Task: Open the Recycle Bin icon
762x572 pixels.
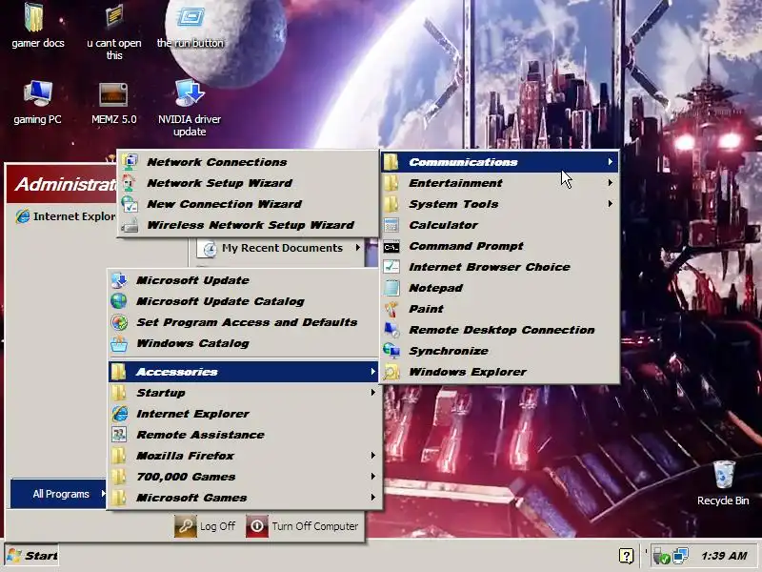Action: click(x=724, y=474)
